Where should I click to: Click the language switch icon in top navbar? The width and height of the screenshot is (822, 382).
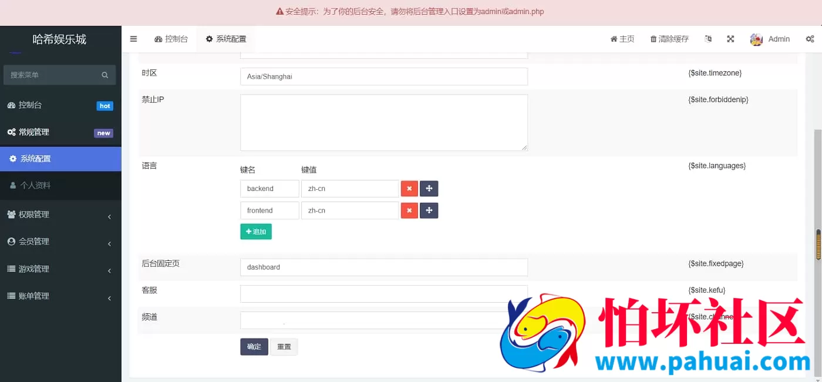(708, 38)
